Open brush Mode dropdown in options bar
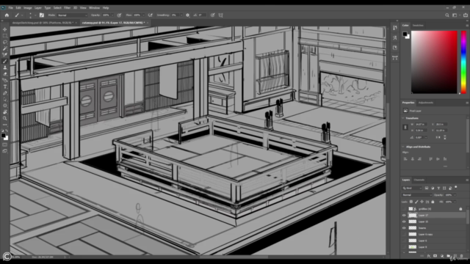 [72, 15]
